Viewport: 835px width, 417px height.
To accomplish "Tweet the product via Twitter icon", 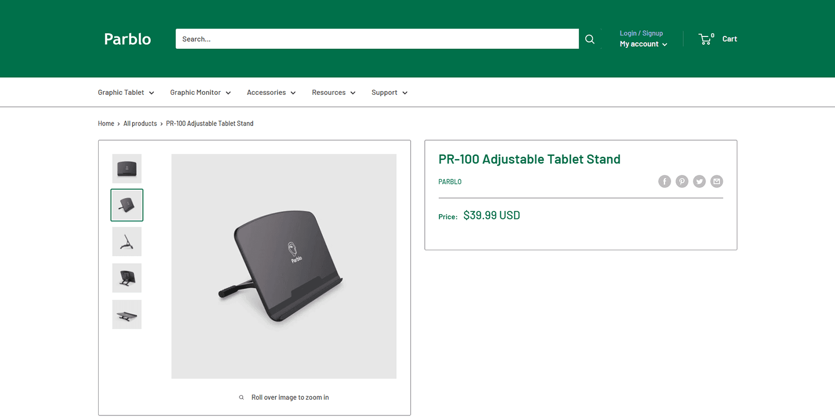I will [x=699, y=181].
